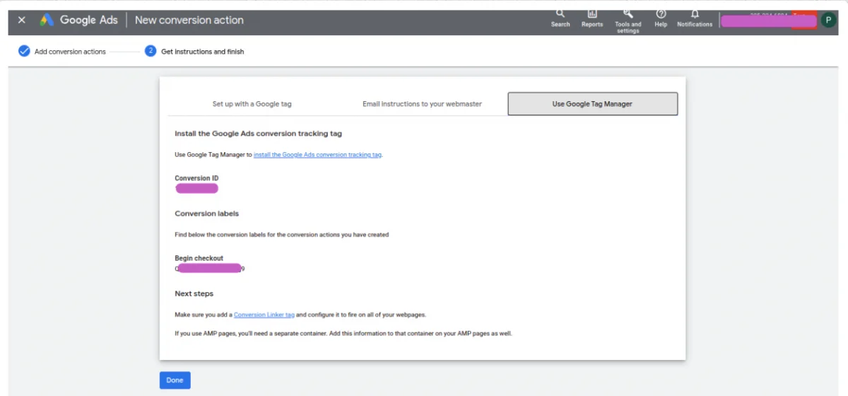Select the Use Google Tag Manager tab

(x=592, y=104)
